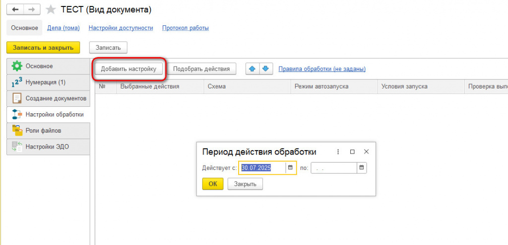This screenshot has height=245, width=508.
Task: Click the ТЕСТ (Вид документа) title
Action: (x=106, y=10)
